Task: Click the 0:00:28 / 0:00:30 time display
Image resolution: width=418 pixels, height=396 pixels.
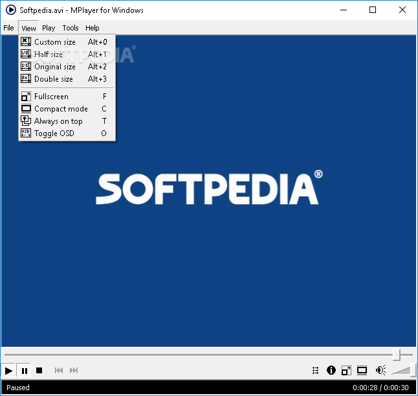Action: (380, 388)
